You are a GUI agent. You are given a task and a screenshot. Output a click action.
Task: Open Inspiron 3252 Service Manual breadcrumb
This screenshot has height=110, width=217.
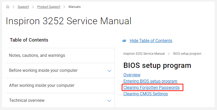pos(144,54)
